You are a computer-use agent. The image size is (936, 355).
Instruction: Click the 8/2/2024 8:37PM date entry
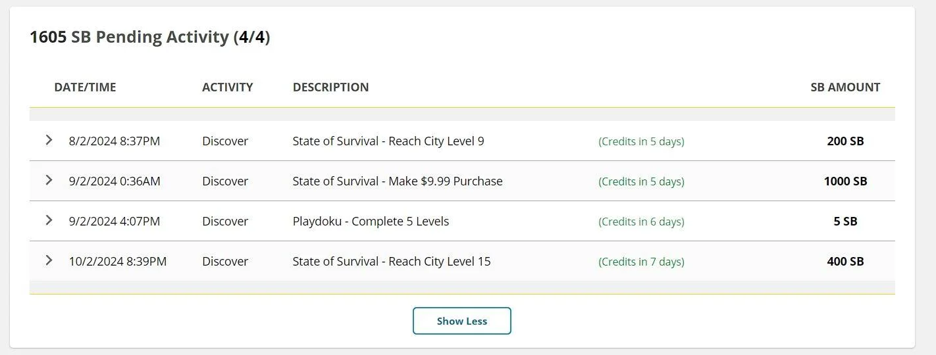click(x=115, y=141)
